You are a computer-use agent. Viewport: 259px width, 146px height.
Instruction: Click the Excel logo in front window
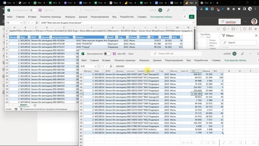pos(83,54)
